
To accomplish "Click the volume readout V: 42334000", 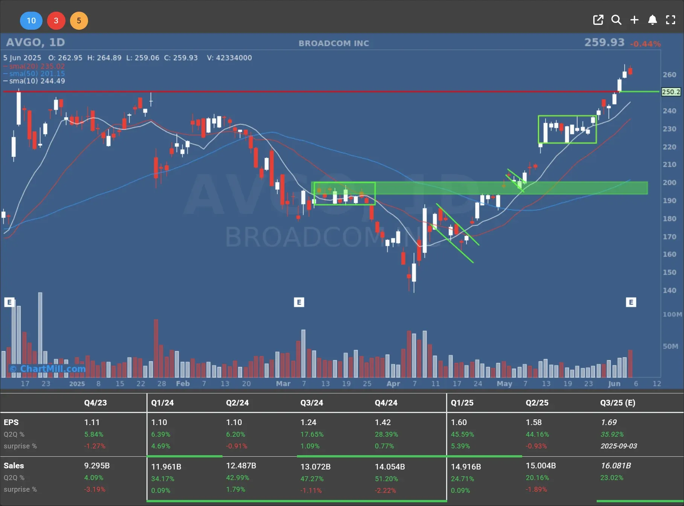I will tap(229, 58).
